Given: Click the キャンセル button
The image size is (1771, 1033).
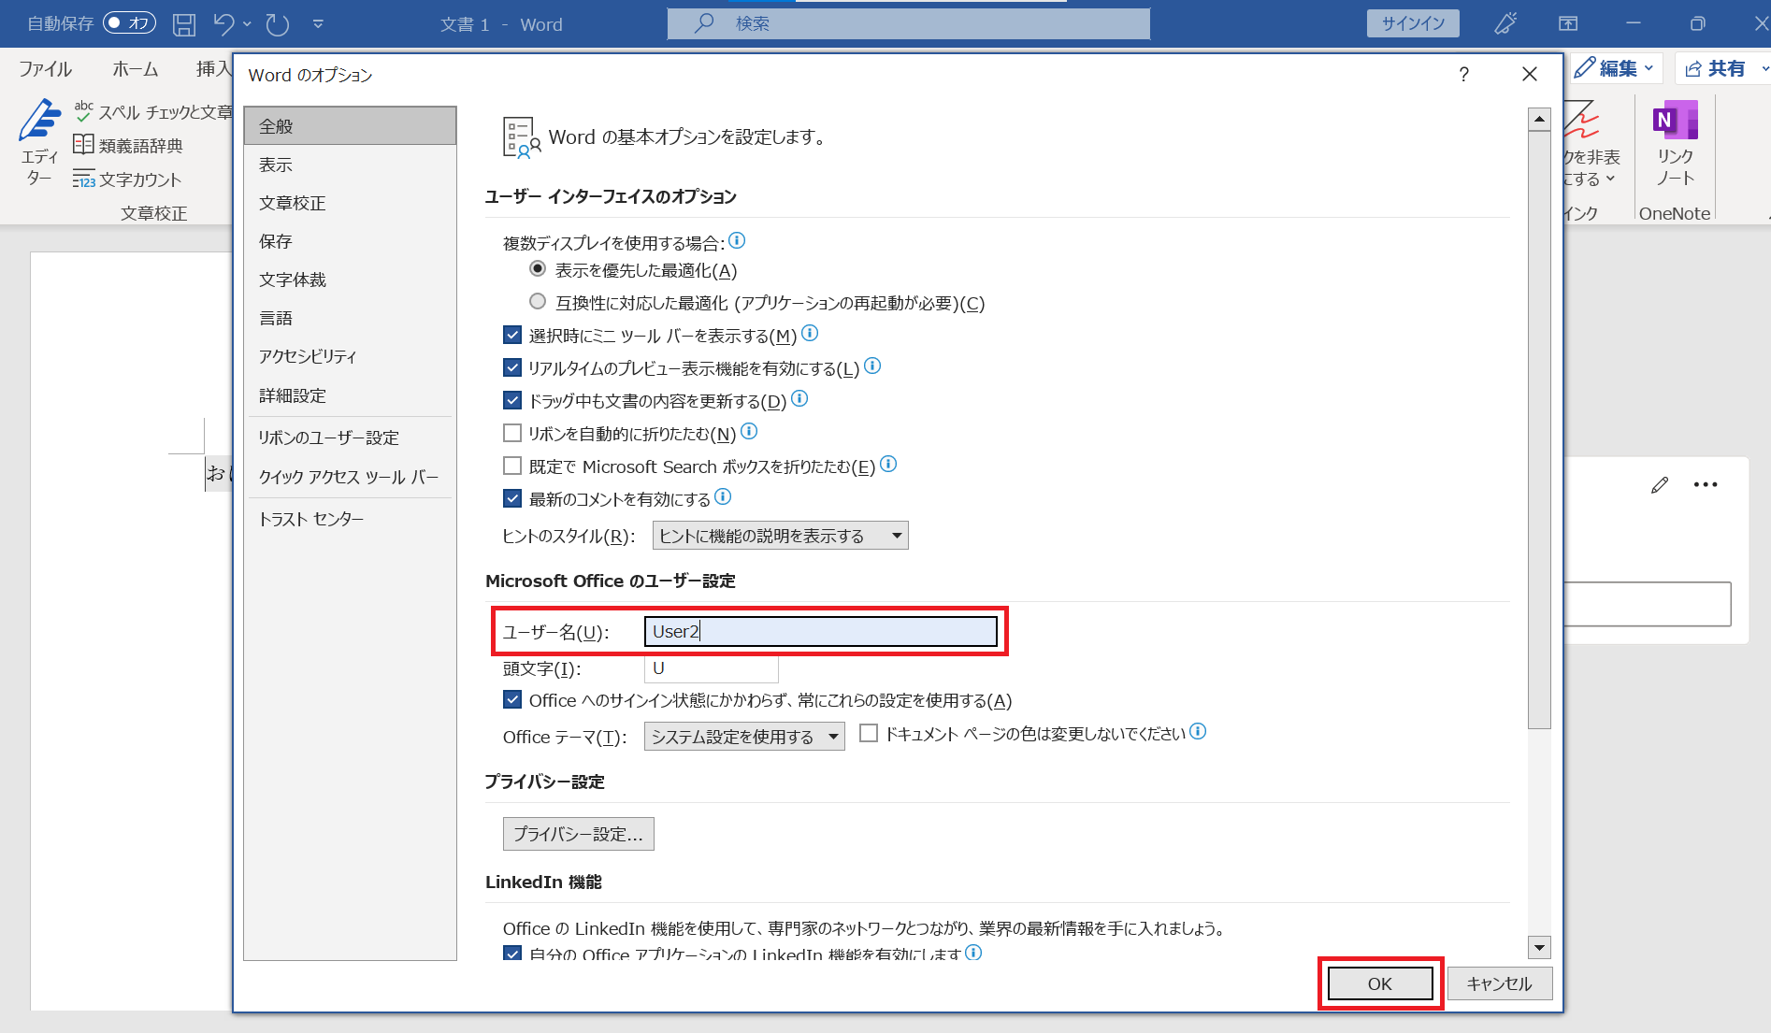Looking at the screenshot, I should point(1500,983).
